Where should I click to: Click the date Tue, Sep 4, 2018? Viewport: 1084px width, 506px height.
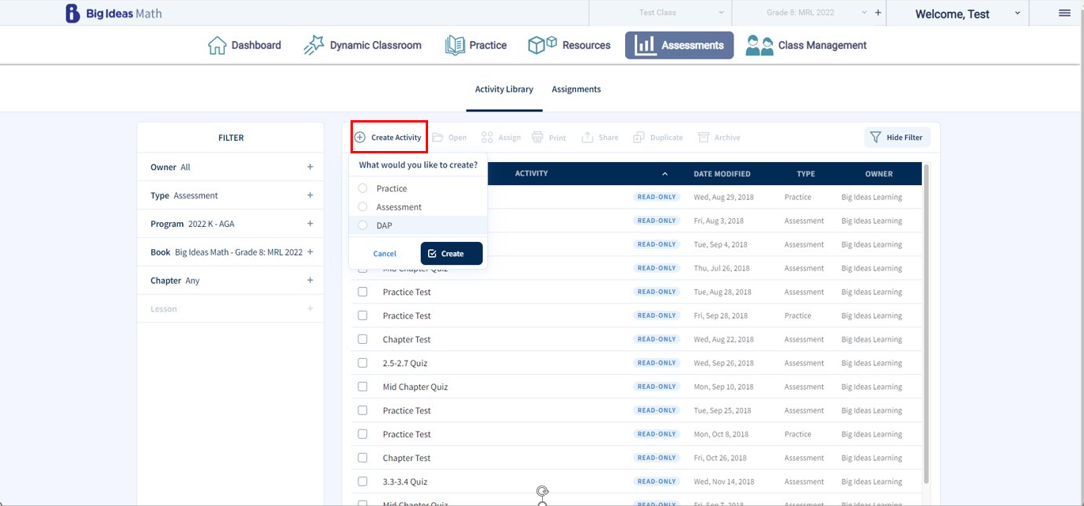720,244
